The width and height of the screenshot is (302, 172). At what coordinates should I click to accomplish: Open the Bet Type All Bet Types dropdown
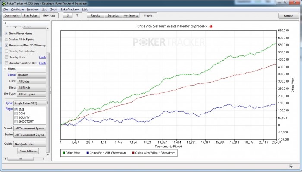click(x=31, y=94)
